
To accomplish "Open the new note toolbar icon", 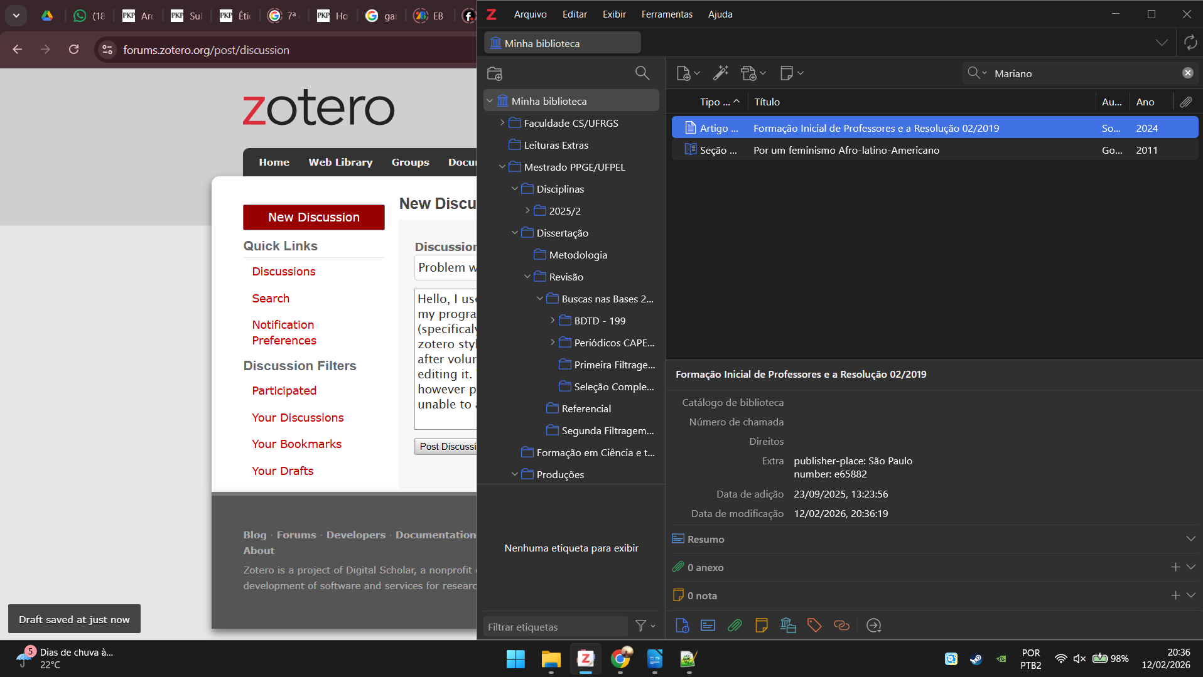I will coord(791,73).
